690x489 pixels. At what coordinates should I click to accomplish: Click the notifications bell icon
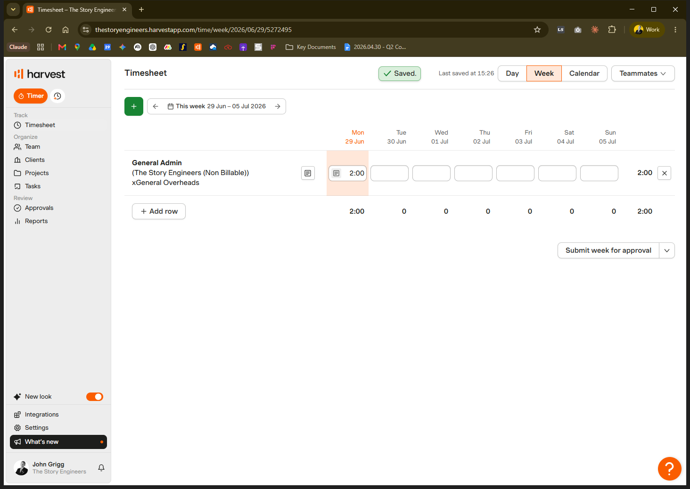pos(101,468)
